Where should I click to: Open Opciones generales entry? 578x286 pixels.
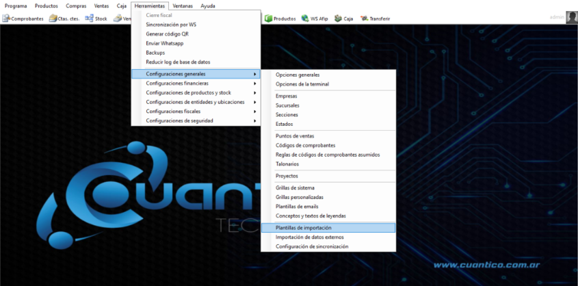297,75
